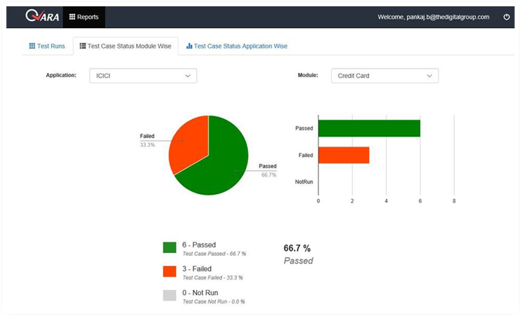This screenshot has width=521, height=316.
Task: Switch to Test Case Status Application Wise tab
Action: tap(237, 46)
